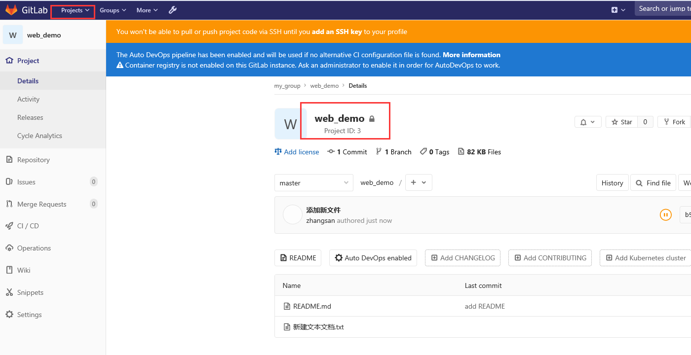Open the 0 Tags link
Viewport: 691px width, 355px height.
(434, 152)
